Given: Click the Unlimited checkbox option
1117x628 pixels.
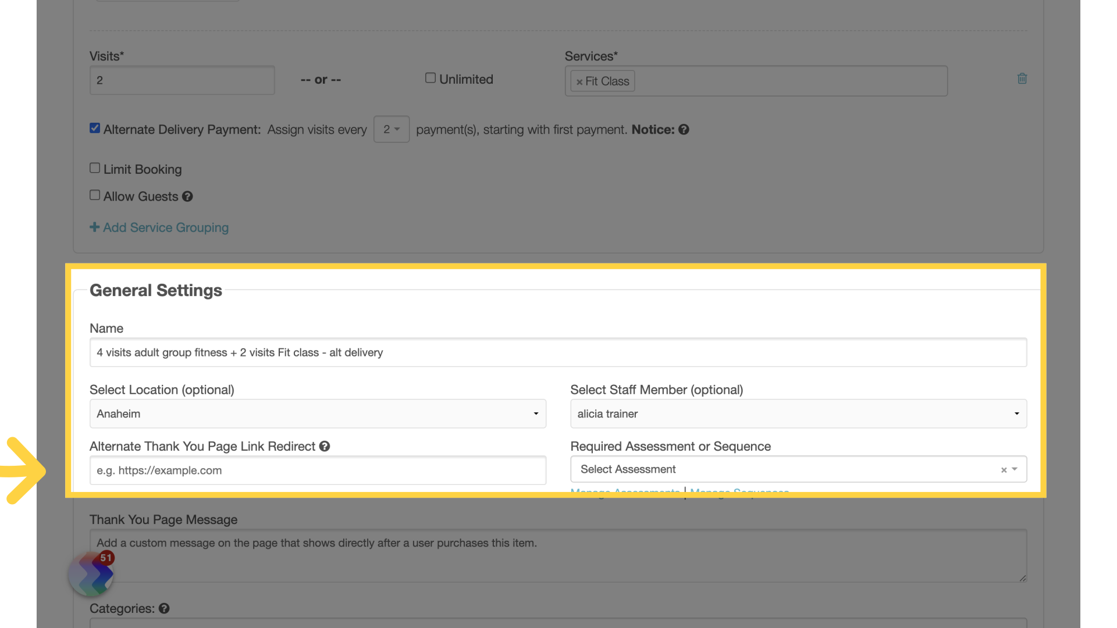Looking at the screenshot, I should click(x=431, y=77).
